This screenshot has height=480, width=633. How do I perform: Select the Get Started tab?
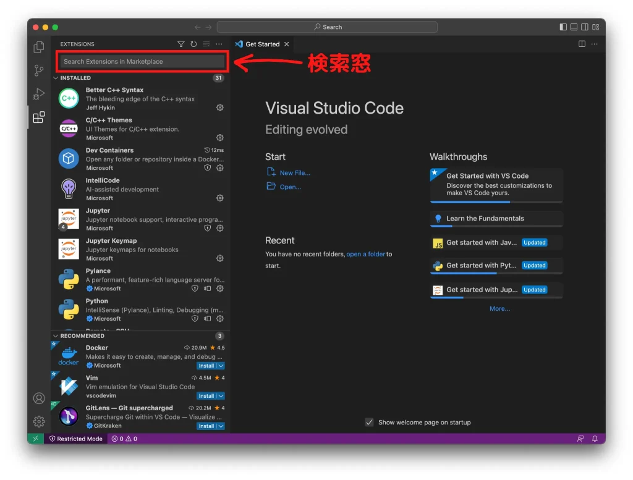261,44
